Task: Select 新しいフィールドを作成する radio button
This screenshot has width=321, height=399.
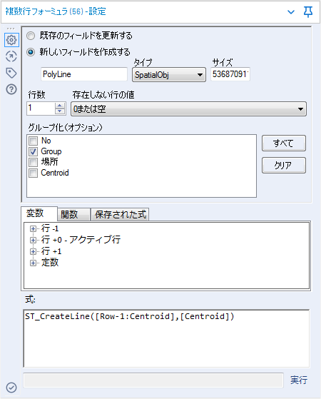Action: click(x=31, y=52)
